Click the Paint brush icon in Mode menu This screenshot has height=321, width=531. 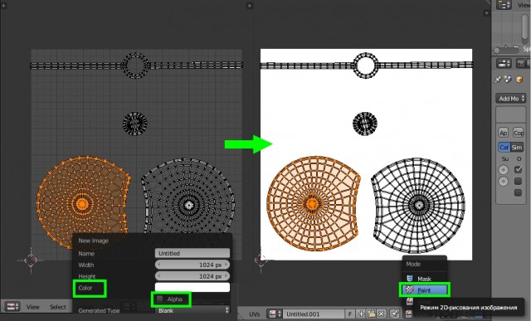click(x=410, y=290)
